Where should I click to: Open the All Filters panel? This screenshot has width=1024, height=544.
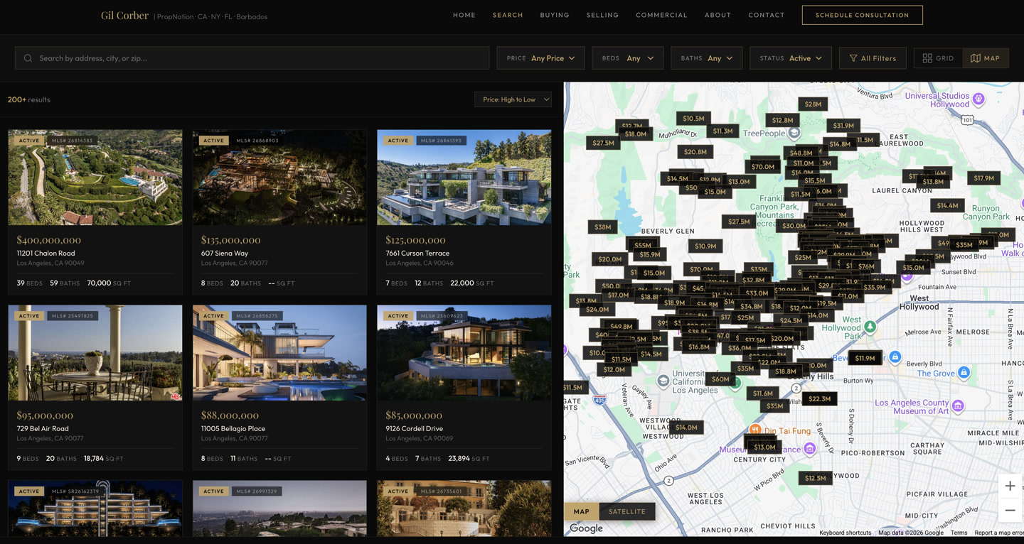873,58
